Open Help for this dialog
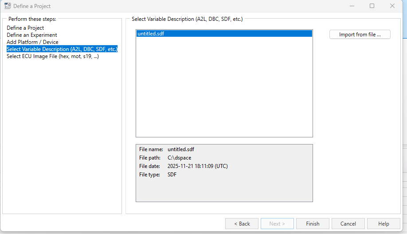Viewport: 407px width, 234px height. tap(384, 224)
